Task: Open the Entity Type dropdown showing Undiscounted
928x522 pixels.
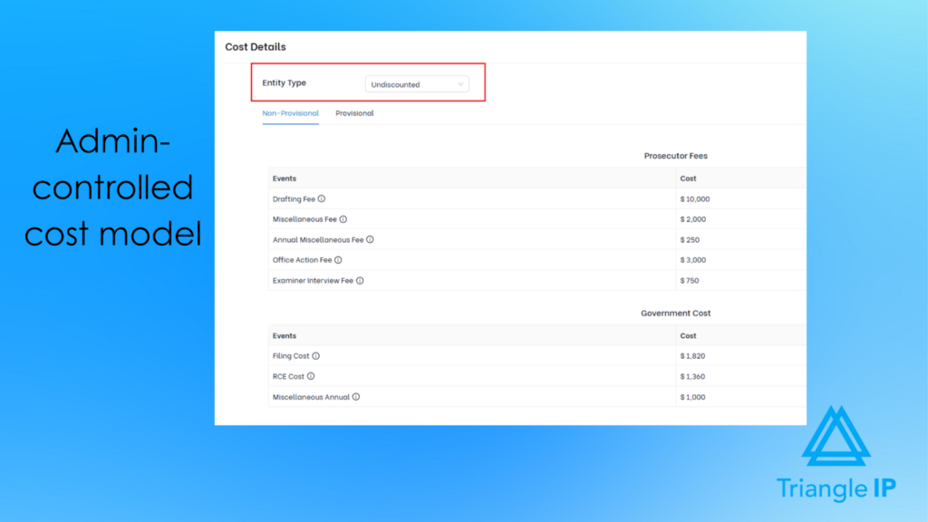Action: point(416,83)
